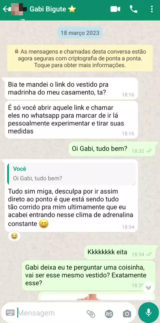Image resolution: width=160 pixels, height=323 pixels.
Task: Go back using the arrow icon
Action: (x=6, y=9)
